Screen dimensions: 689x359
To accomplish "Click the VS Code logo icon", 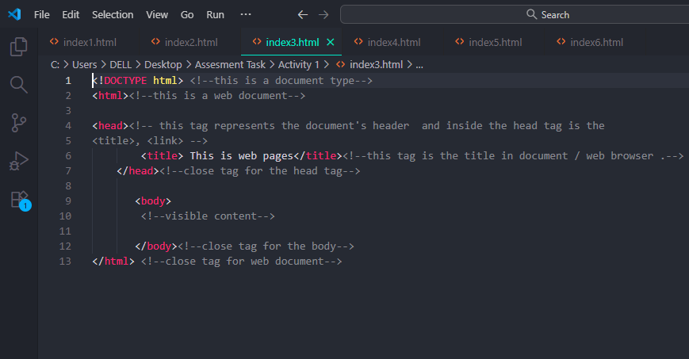I will [15, 14].
